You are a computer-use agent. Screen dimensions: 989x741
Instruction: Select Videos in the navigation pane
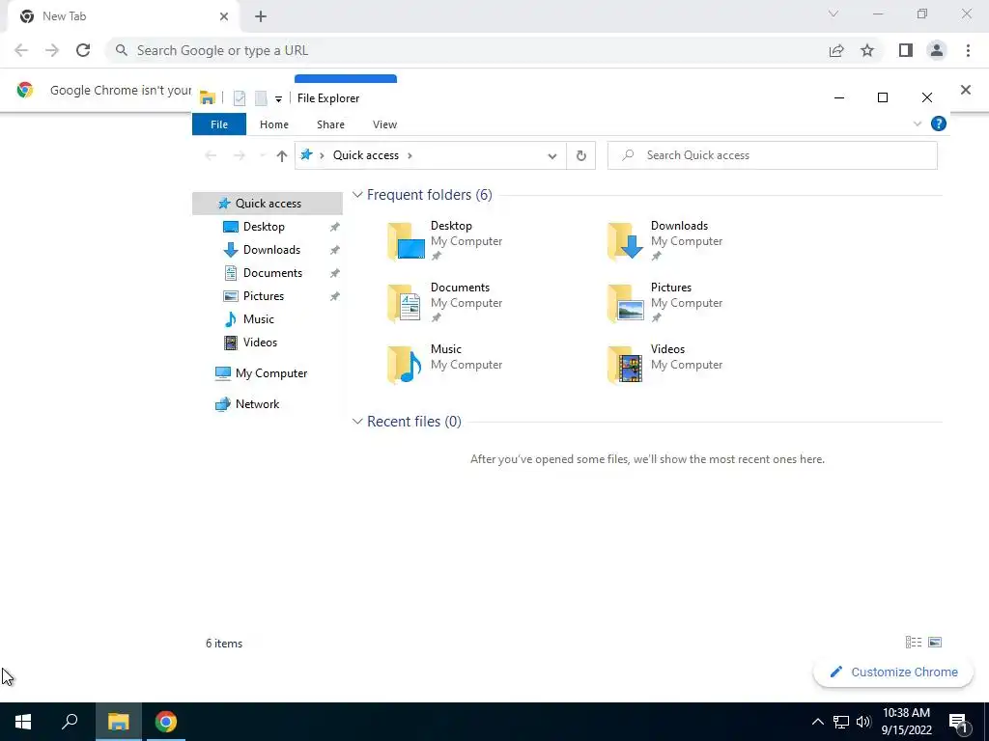pos(259,343)
